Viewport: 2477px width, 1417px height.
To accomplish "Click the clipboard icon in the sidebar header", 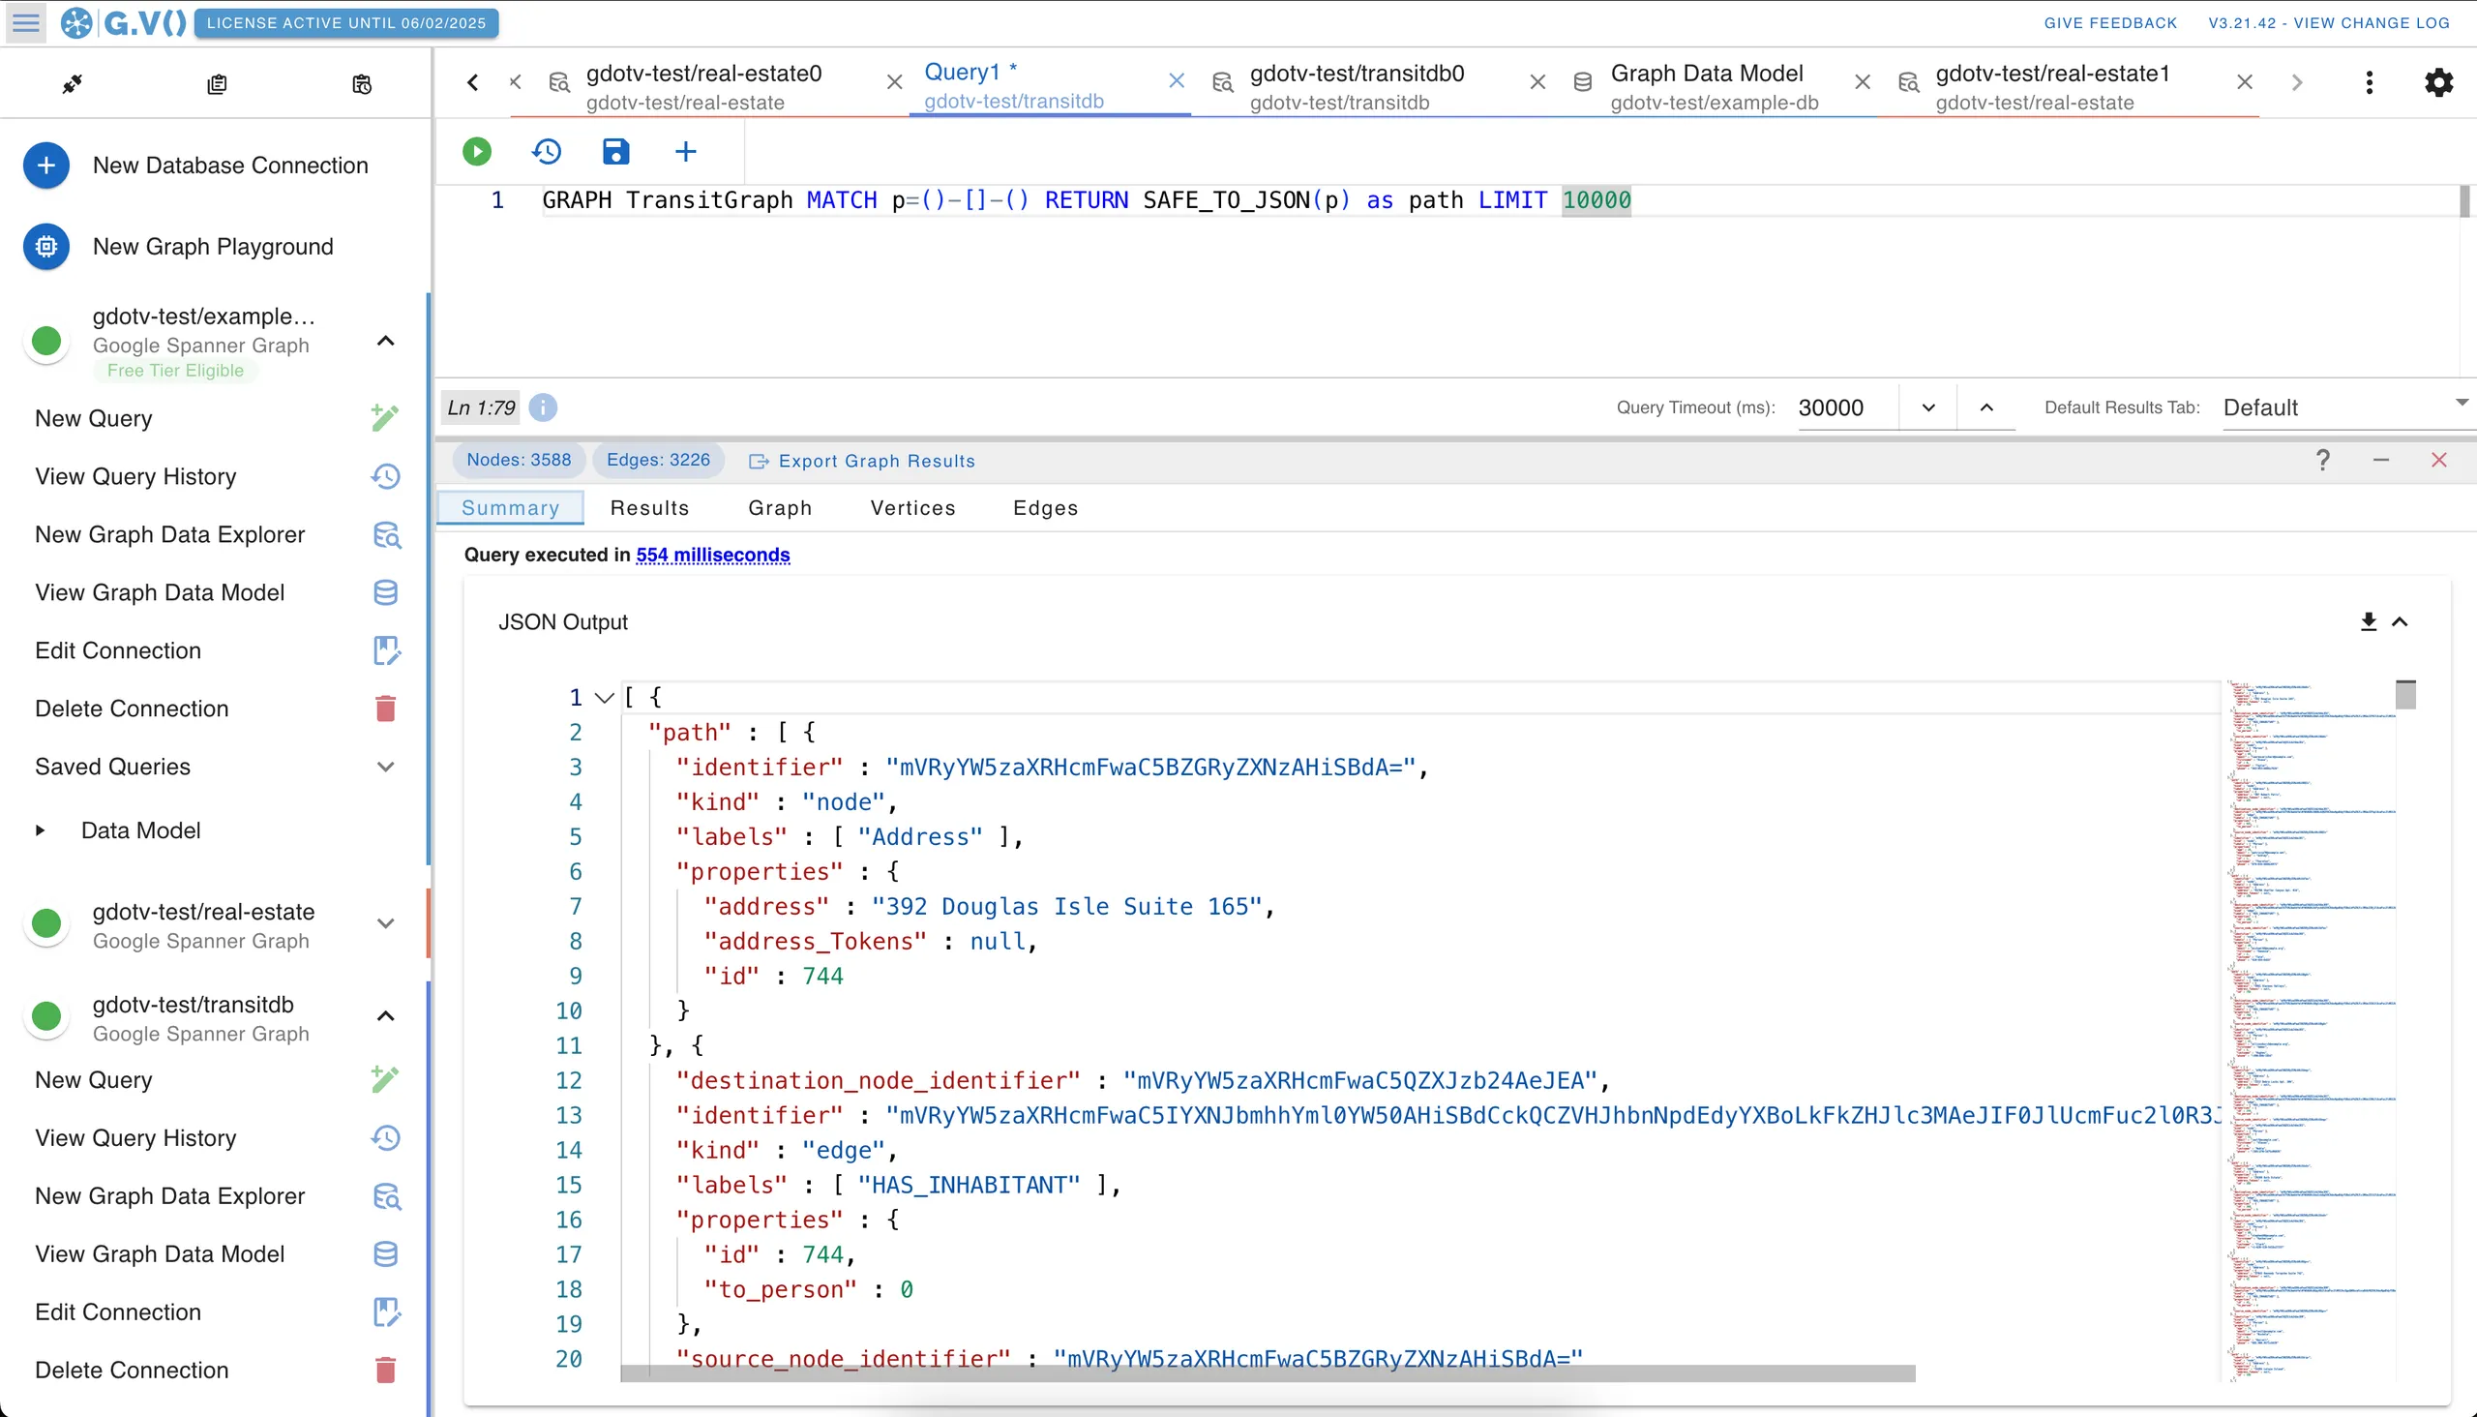I will click(217, 84).
